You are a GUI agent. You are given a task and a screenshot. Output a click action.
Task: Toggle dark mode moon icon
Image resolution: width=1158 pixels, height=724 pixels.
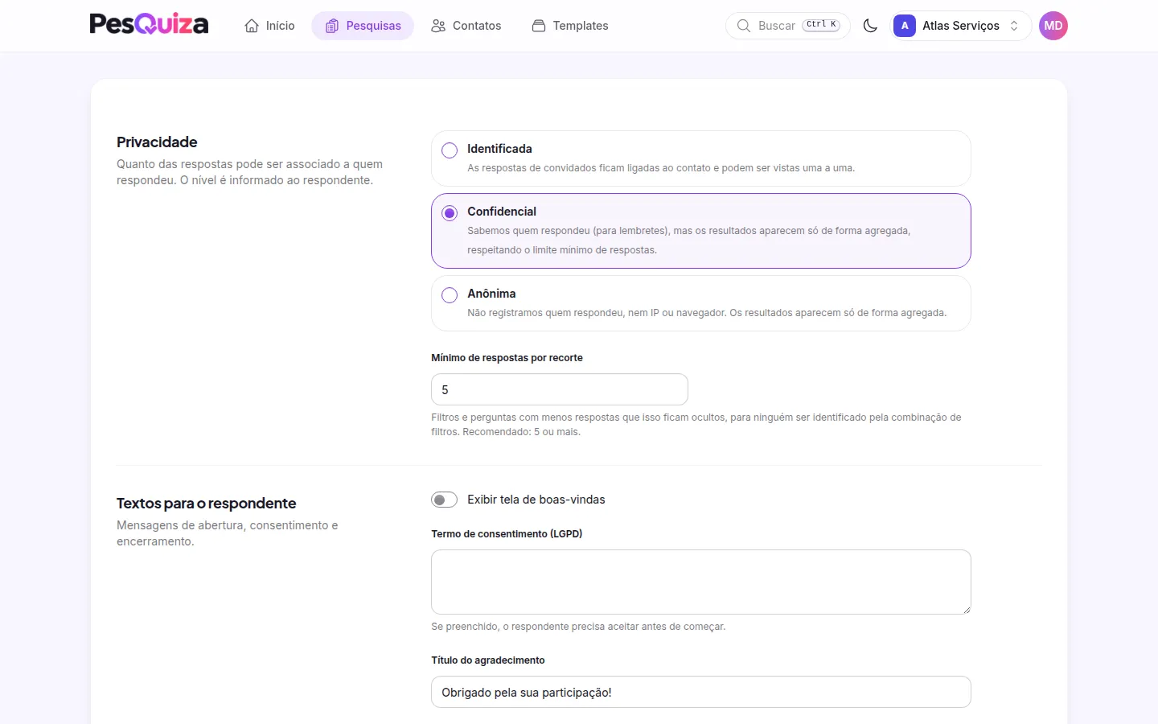click(x=870, y=26)
